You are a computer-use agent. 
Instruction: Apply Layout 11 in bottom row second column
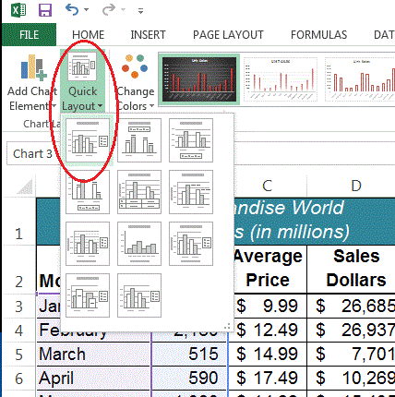click(139, 295)
